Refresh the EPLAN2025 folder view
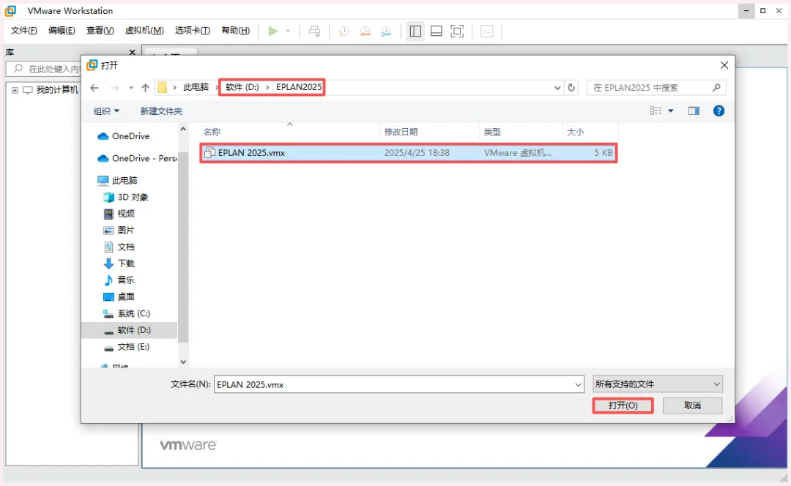 [x=571, y=88]
